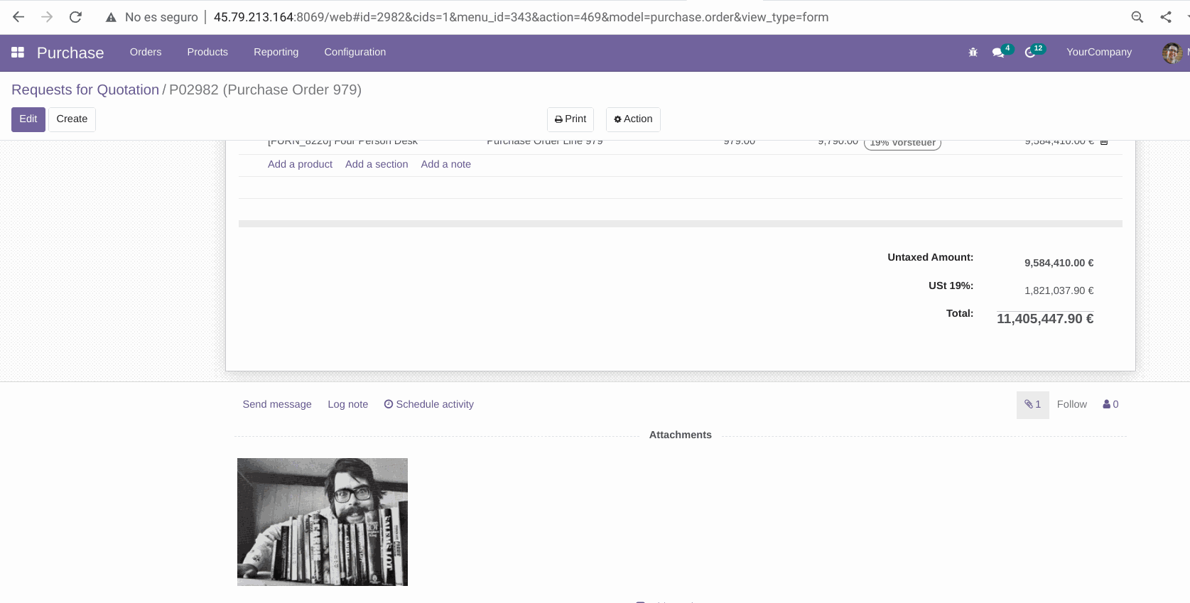Image resolution: width=1190 pixels, height=603 pixels.
Task: Click Schedule activity
Action: click(x=428, y=405)
